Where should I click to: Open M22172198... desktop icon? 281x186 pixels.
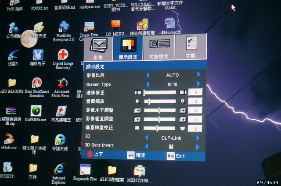pyautogui.click(x=139, y=174)
